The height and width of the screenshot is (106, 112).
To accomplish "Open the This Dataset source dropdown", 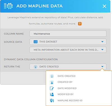I will 68,42.
